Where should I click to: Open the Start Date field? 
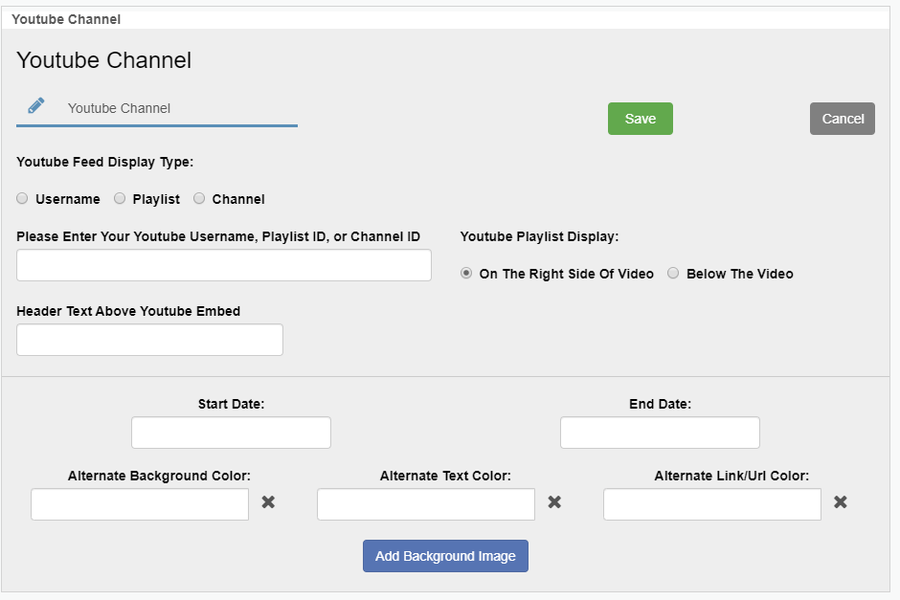[231, 433]
